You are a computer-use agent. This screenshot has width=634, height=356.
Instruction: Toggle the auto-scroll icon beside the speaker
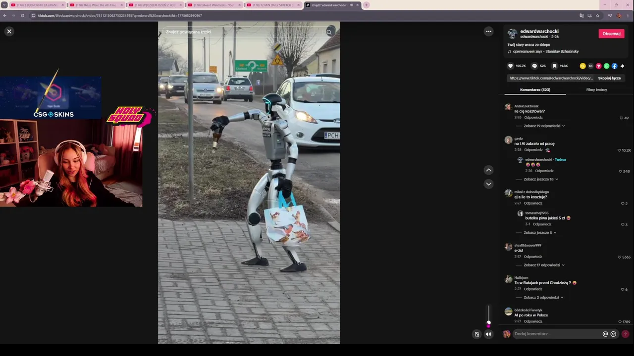tap(477, 334)
